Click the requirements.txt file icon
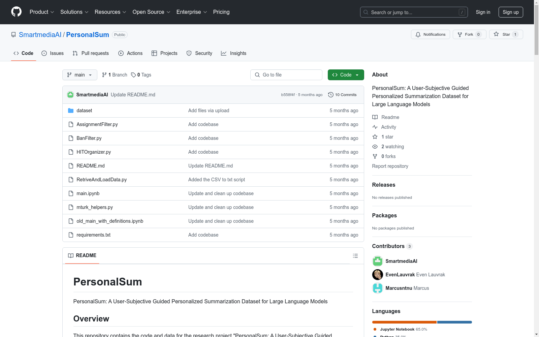 pos(71,235)
